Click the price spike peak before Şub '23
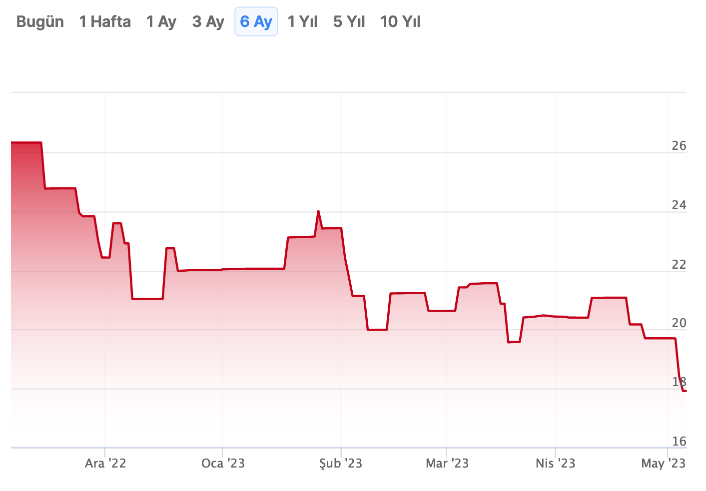Image resolution: width=706 pixels, height=491 pixels. tap(318, 211)
